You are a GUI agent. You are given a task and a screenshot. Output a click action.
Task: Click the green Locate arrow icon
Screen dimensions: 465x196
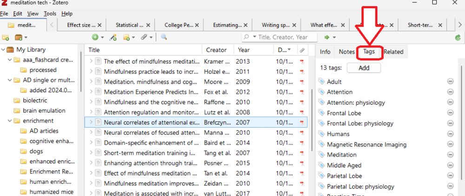point(327,37)
